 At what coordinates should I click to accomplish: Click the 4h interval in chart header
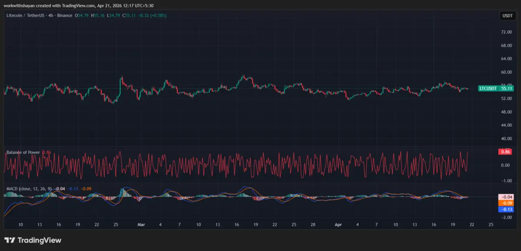click(x=51, y=16)
